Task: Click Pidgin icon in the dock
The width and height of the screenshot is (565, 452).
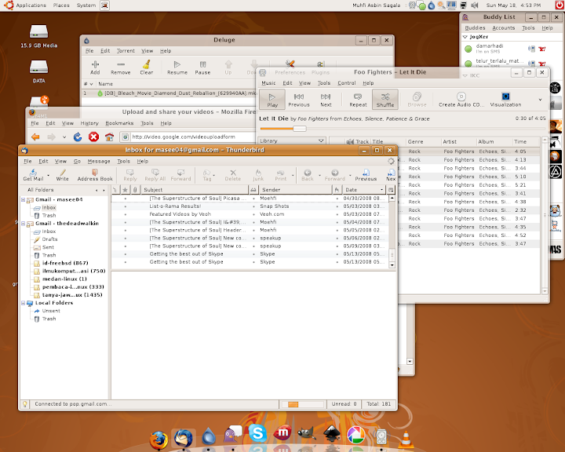Action: point(232,434)
